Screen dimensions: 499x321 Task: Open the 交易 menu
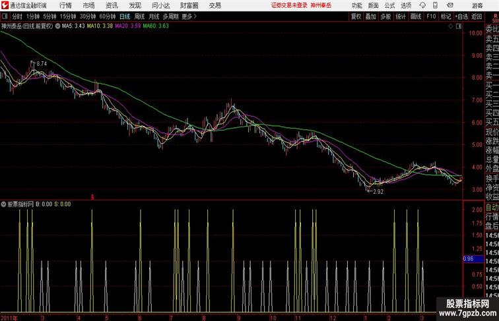tap(215, 5)
